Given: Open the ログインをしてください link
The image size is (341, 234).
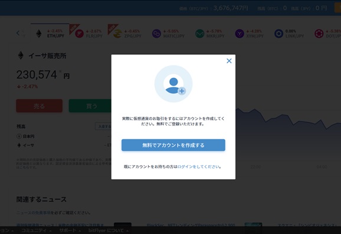Looking at the screenshot, I should 198,167.
